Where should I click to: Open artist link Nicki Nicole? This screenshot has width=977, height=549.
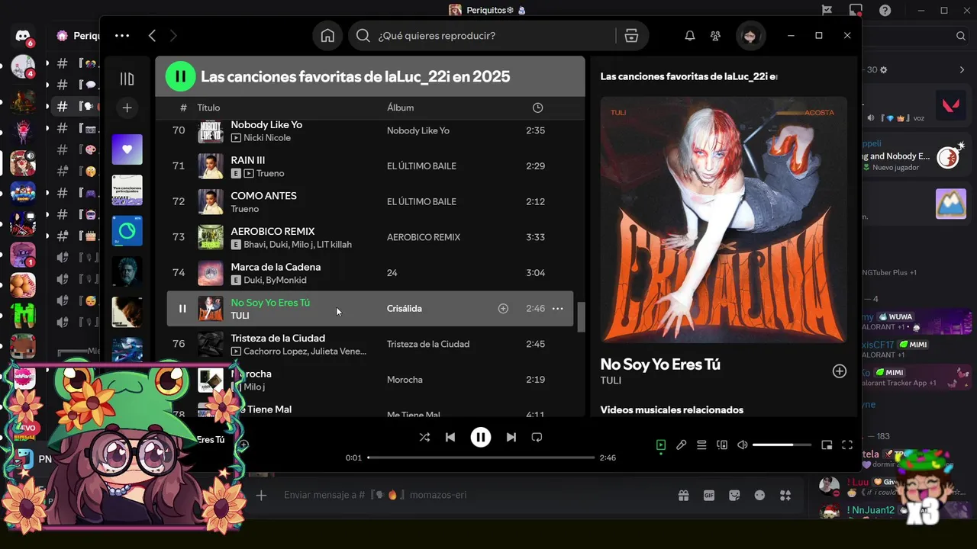pyautogui.click(x=267, y=137)
